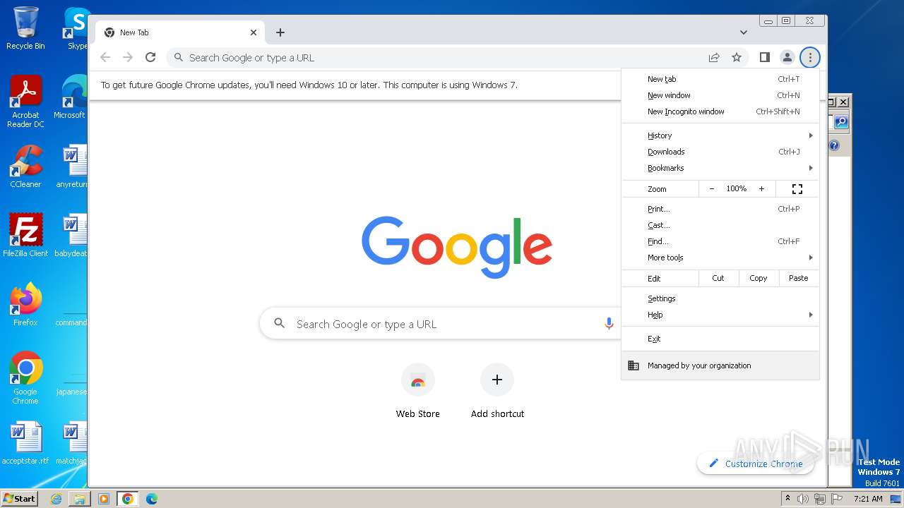The width and height of the screenshot is (904, 508).
Task: Click the Chrome three-dot menu button
Action: tap(810, 57)
